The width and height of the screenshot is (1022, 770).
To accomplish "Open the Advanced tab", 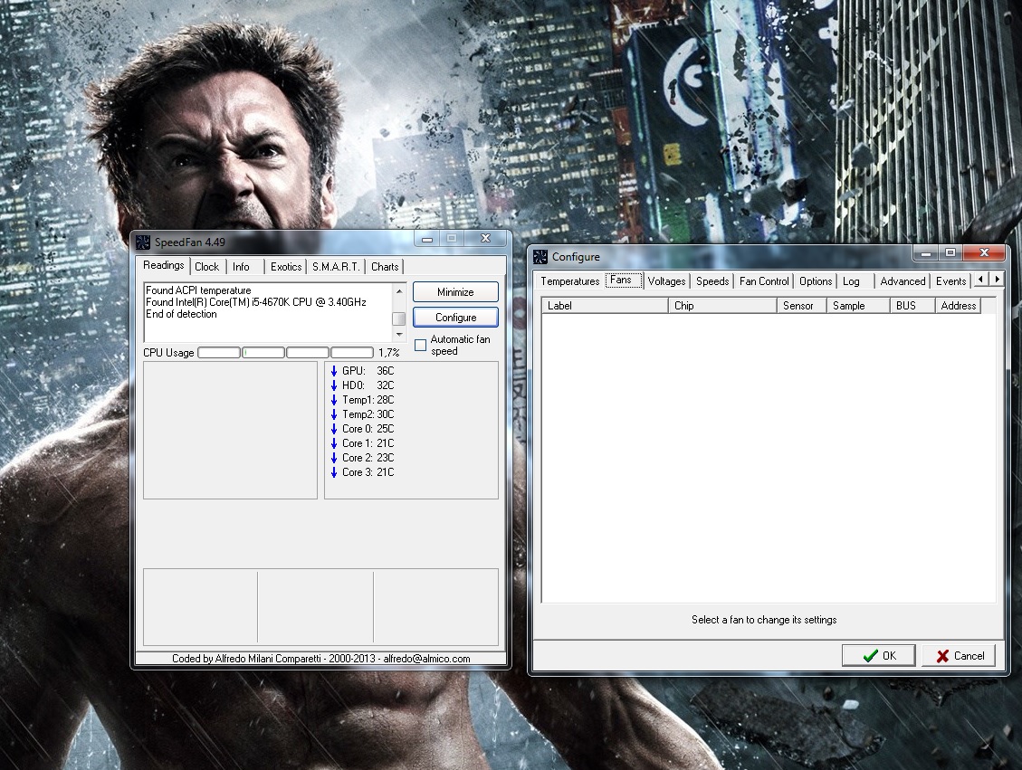I will [903, 281].
